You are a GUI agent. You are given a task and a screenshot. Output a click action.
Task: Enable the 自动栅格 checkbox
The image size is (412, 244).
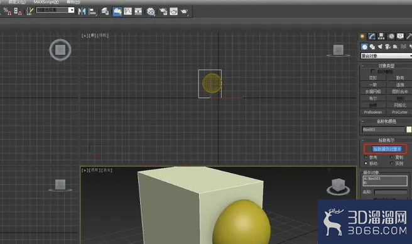(372, 72)
